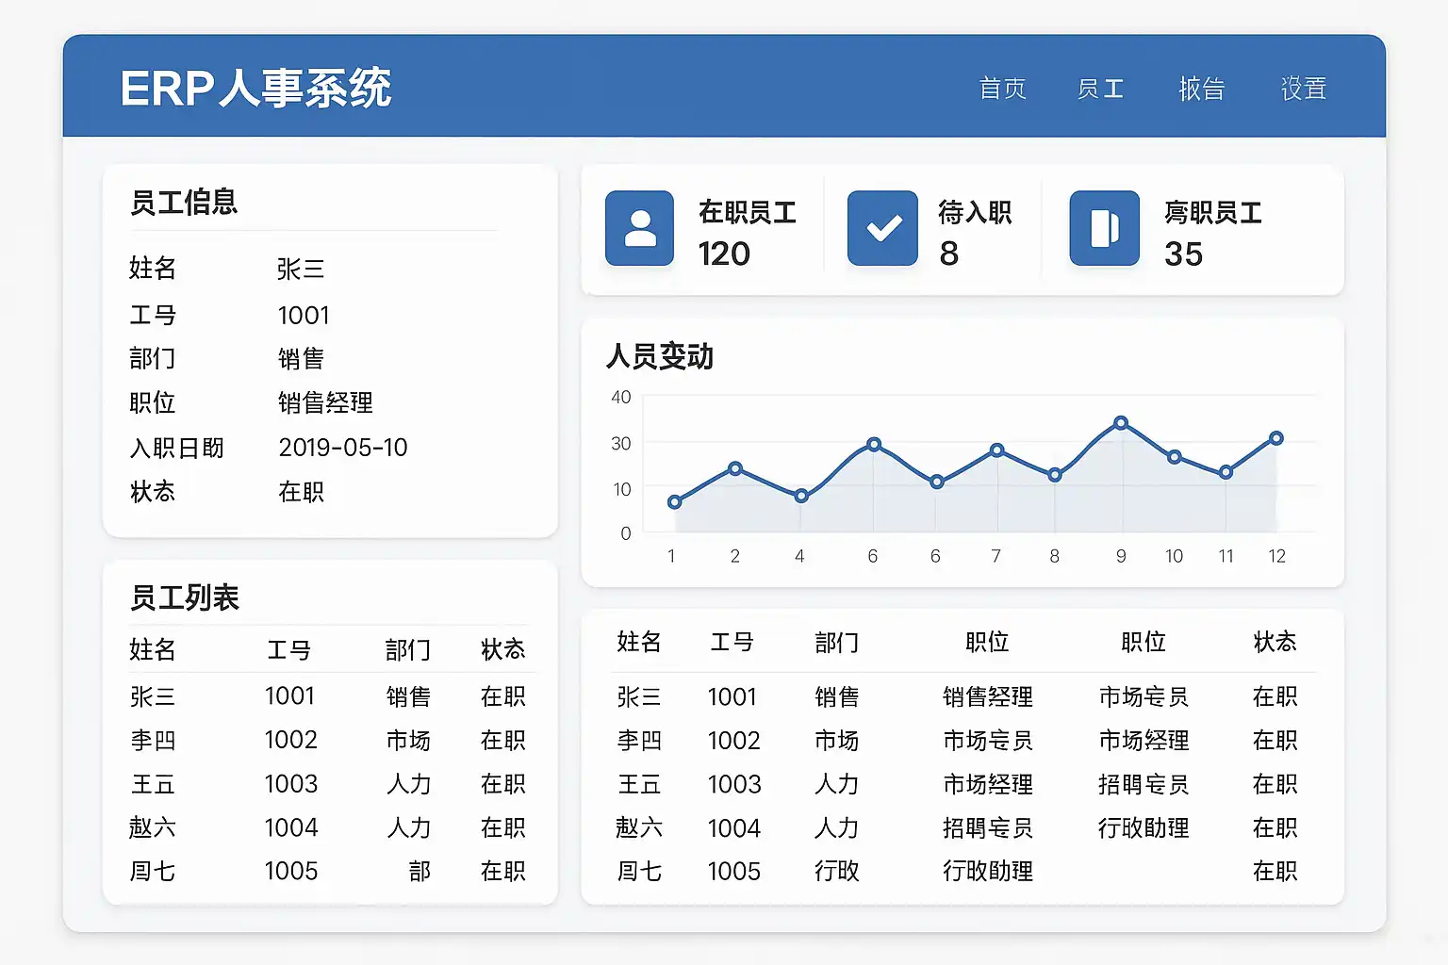Click the 入职日期 value 2019-05-10

pos(343,448)
